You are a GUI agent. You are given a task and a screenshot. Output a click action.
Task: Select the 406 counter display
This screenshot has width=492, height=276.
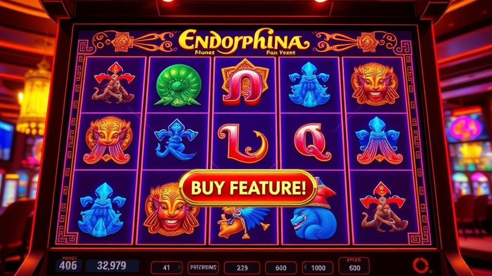[x=68, y=265]
